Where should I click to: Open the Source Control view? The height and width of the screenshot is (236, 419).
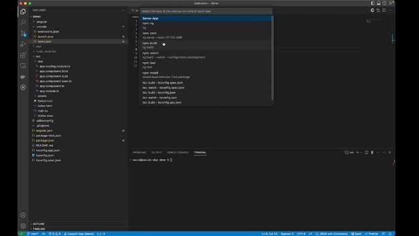point(23,33)
